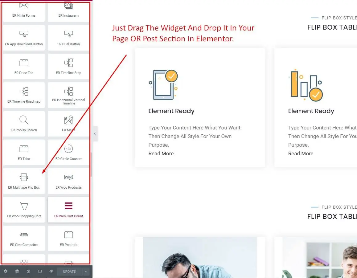Choose the ER Circle Counter widget
Viewport: 357px width, 278px height.
click(x=68, y=153)
